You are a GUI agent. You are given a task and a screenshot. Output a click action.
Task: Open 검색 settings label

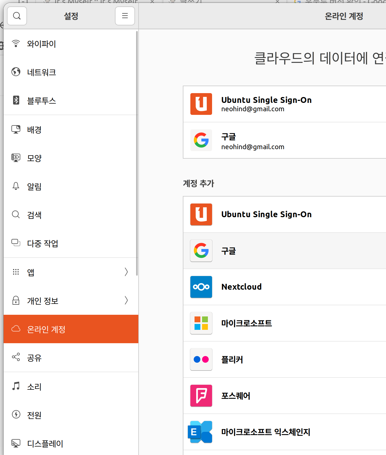34,215
